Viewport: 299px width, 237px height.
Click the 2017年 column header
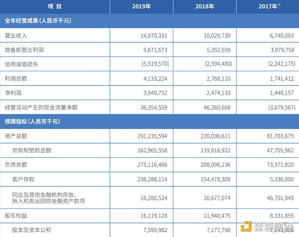point(267,7)
